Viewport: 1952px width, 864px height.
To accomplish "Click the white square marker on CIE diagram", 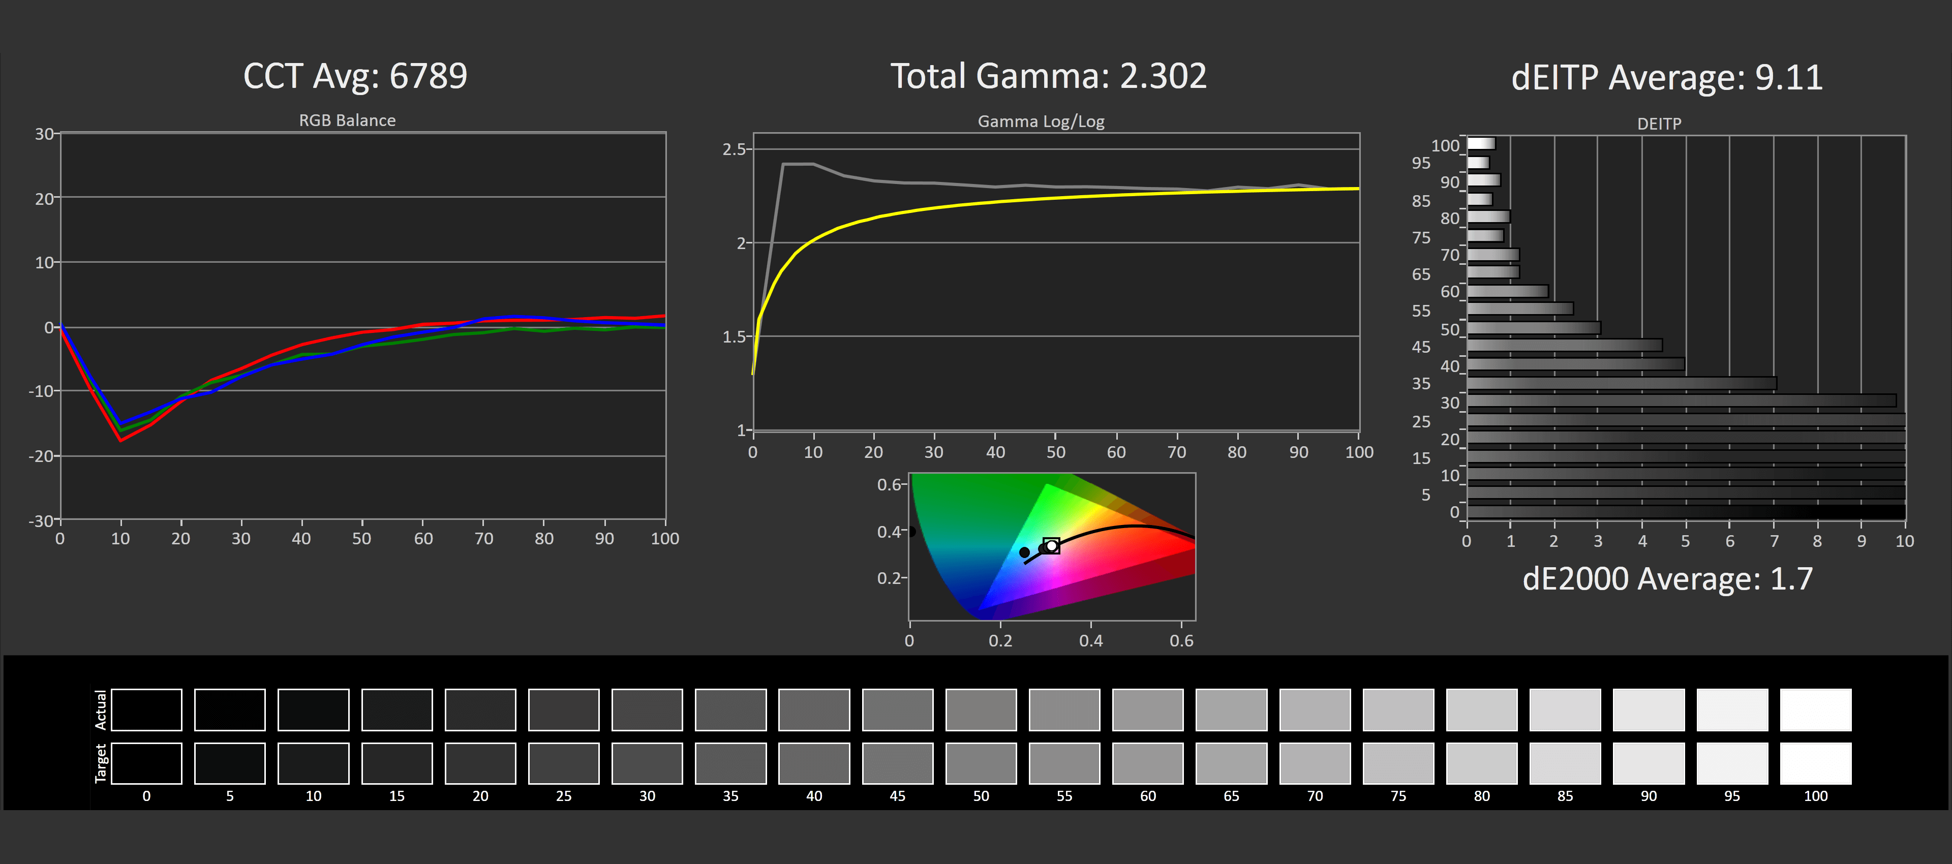I will point(1051,546).
